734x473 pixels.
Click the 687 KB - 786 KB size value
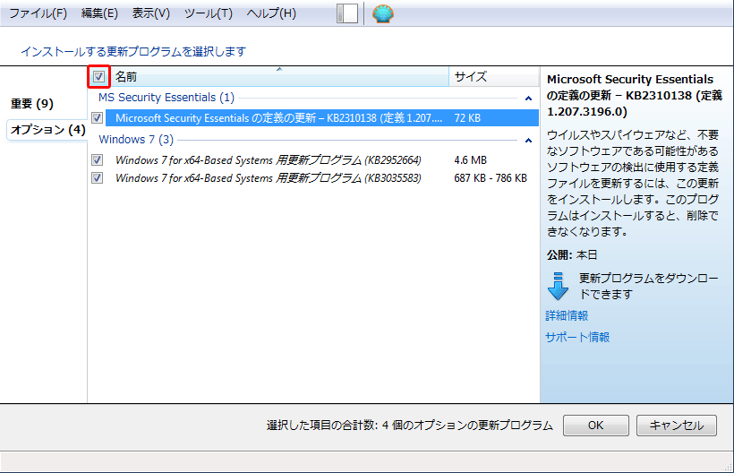491,178
